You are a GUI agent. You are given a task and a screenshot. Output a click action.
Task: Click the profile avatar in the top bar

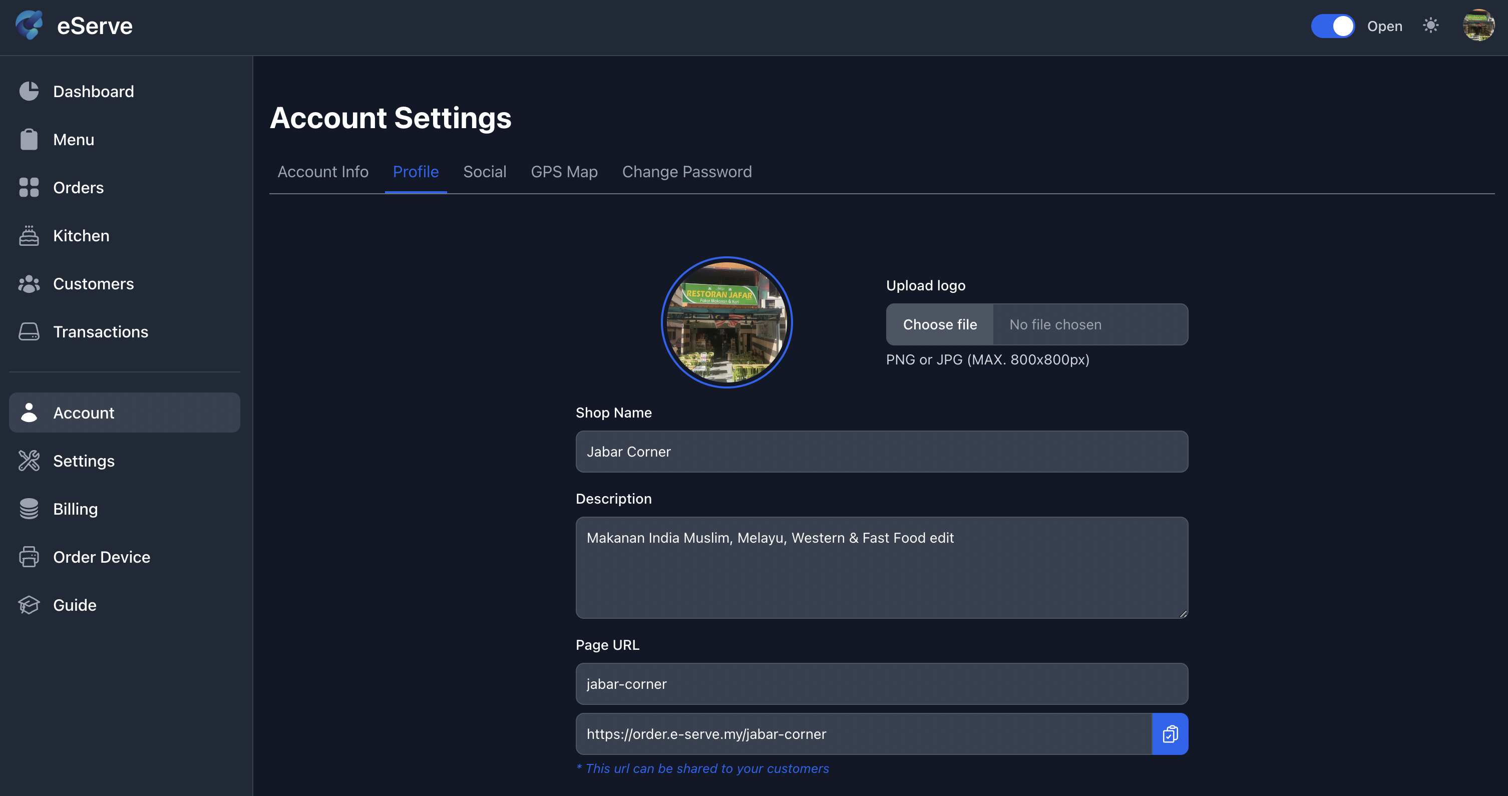pos(1478,25)
